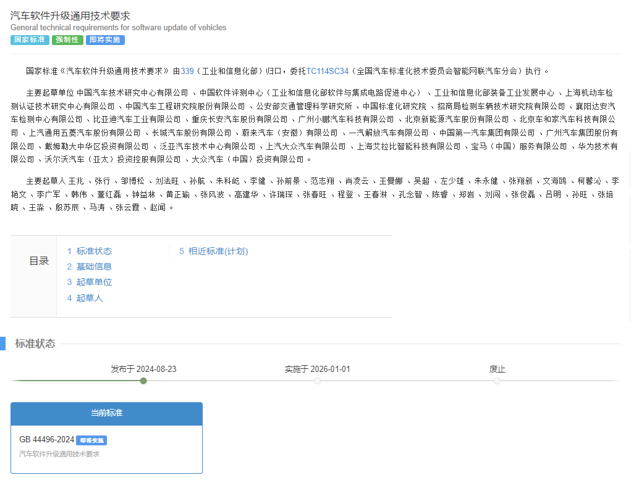631x491 pixels.
Task: Click card subtitle 汽车软件升级通用技术要求
Action: point(59,454)
